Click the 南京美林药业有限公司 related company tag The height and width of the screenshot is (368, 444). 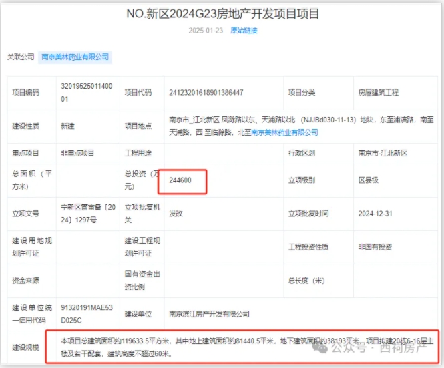[x=75, y=57]
